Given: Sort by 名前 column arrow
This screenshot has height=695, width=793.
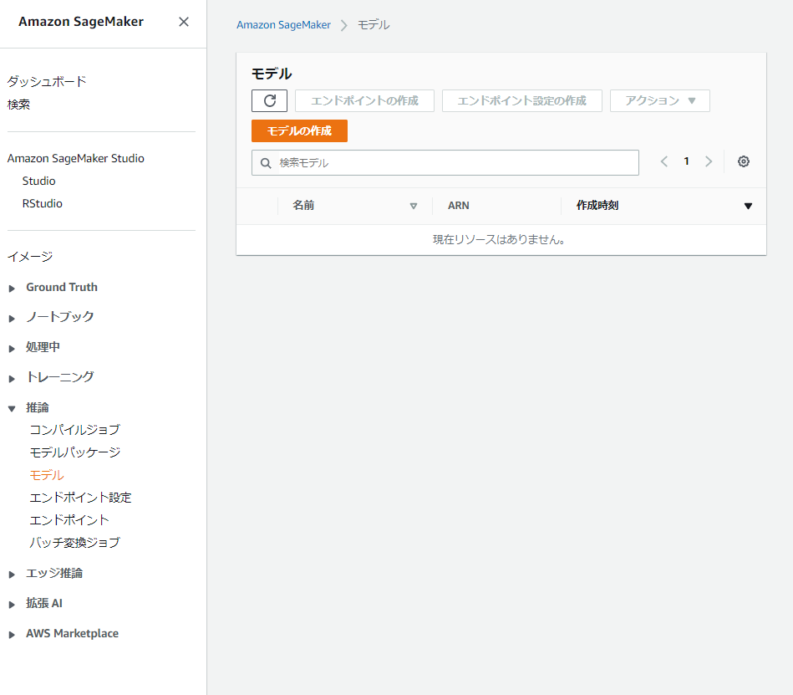Looking at the screenshot, I should point(414,206).
